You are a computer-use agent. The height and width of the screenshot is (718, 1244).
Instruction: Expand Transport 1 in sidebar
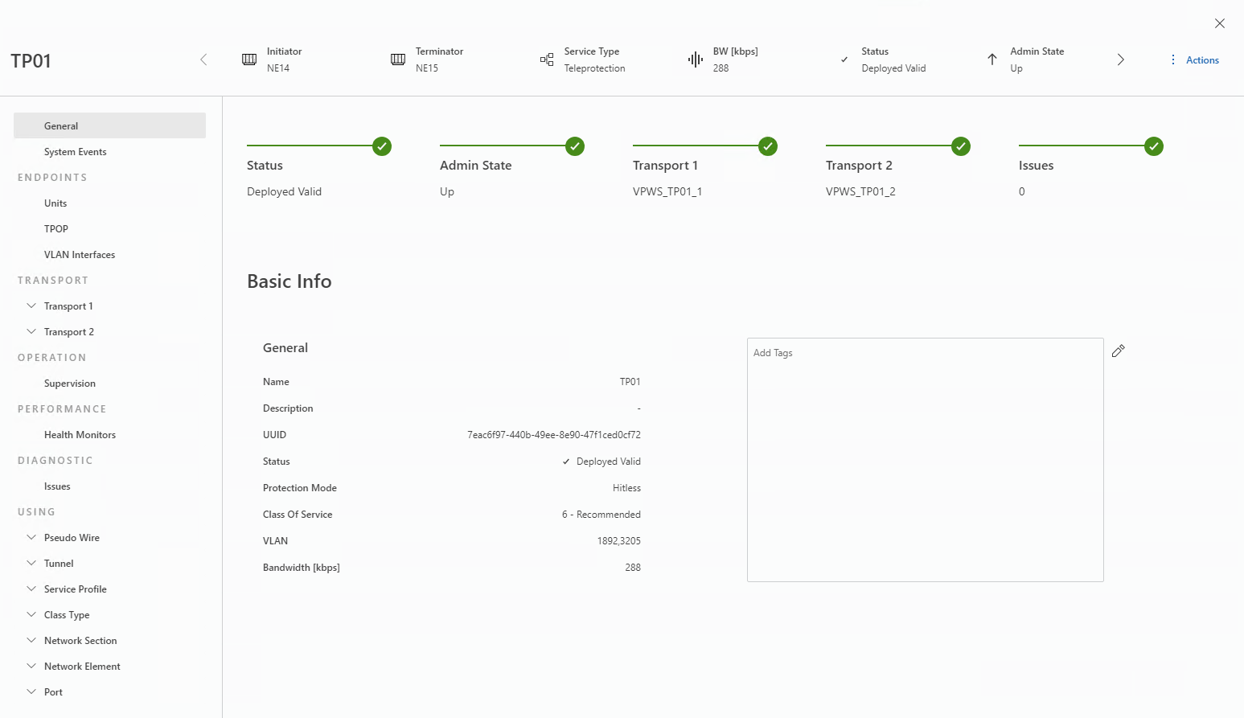(x=31, y=306)
